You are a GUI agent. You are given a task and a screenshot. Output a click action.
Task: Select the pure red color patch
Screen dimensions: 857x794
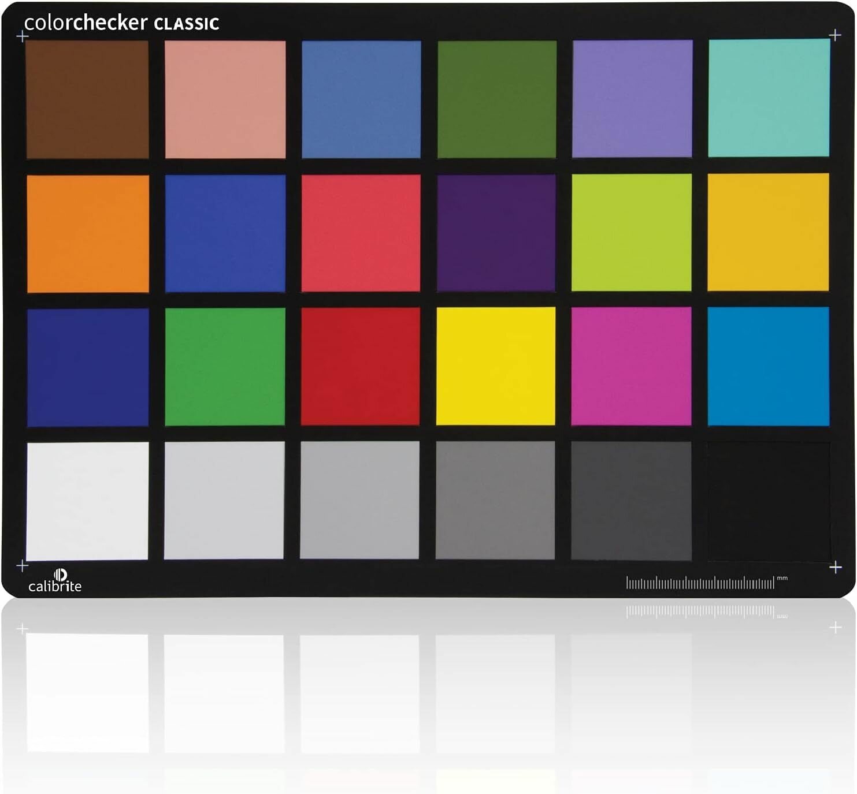click(360, 366)
